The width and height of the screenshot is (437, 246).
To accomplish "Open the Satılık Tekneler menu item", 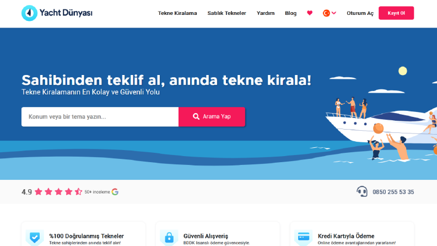I will coord(226,13).
